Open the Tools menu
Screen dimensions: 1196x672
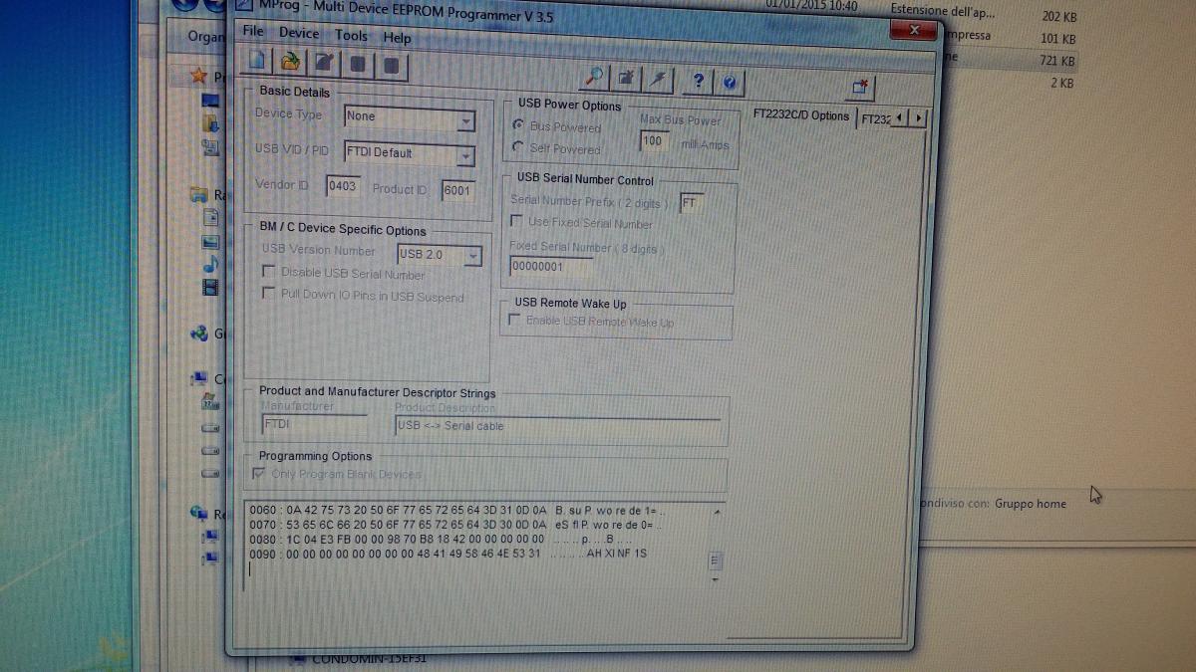click(x=351, y=35)
